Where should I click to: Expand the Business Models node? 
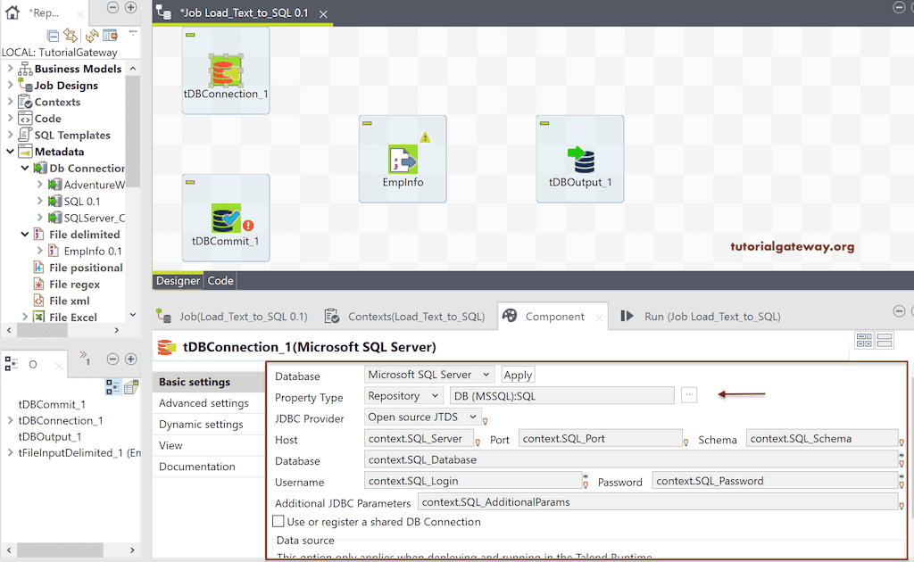(x=10, y=68)
